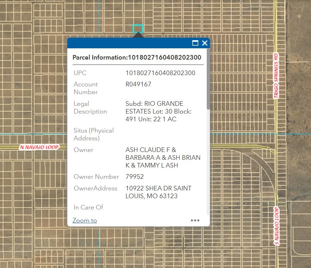Image resolution: width=311 pixels, height=268 pixels.
Task: Click the N NAVAJO LOOP road label
Action: click(39, 147)
